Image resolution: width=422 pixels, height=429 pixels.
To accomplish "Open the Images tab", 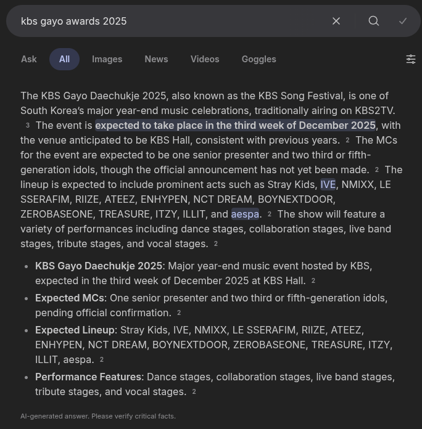I will 107,59.
